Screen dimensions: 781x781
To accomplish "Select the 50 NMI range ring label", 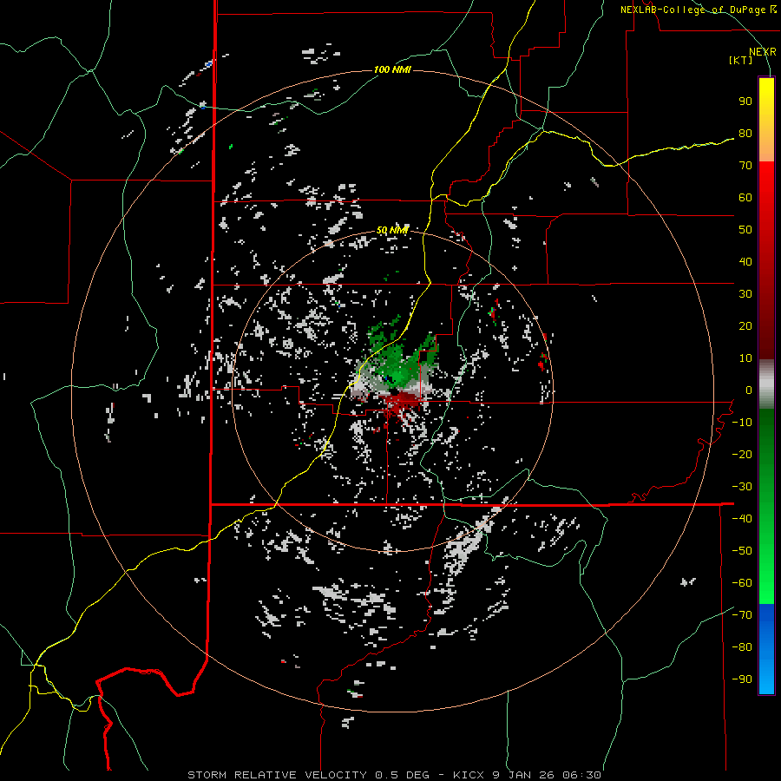I will [x=392, y=230].
